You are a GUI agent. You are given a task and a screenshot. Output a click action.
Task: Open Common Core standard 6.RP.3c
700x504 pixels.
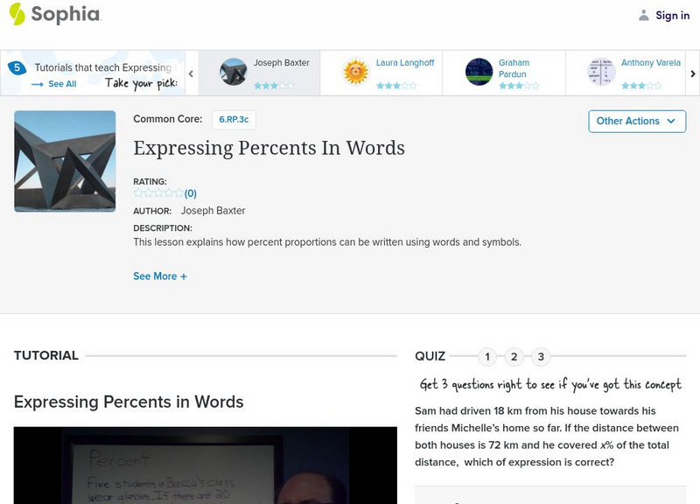click(234, 120)
